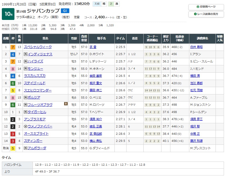Click the 晴 weather indicator
Screen dimensions: 225x177
click(x=104, y=4)
